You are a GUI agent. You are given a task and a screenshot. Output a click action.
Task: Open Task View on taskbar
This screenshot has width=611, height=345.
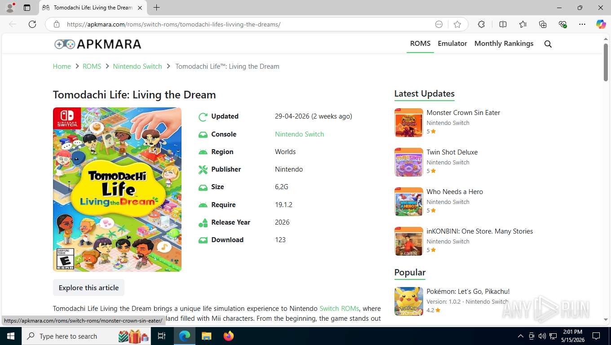click(162, 336)
